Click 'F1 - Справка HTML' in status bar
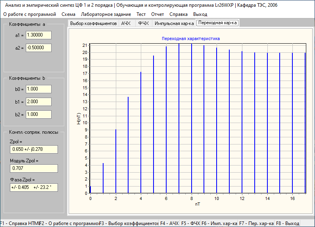 pyautogui.click(x=20, y=223)
